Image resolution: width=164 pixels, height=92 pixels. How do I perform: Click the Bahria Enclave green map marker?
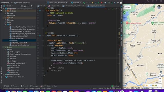152,23
